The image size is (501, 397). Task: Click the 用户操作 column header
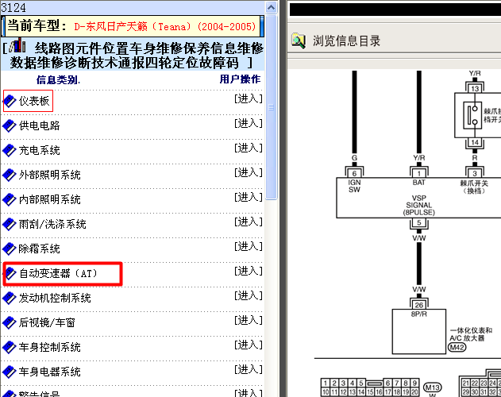click(240, 79)
